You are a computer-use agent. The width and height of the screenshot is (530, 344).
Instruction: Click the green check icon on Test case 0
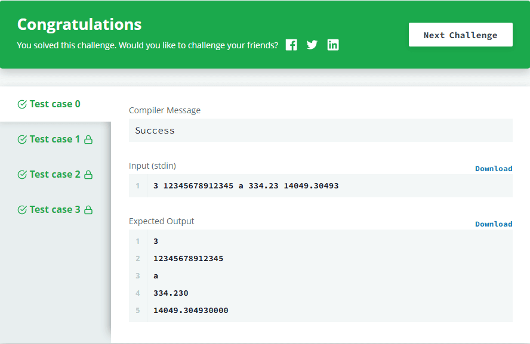pos(22,104)
